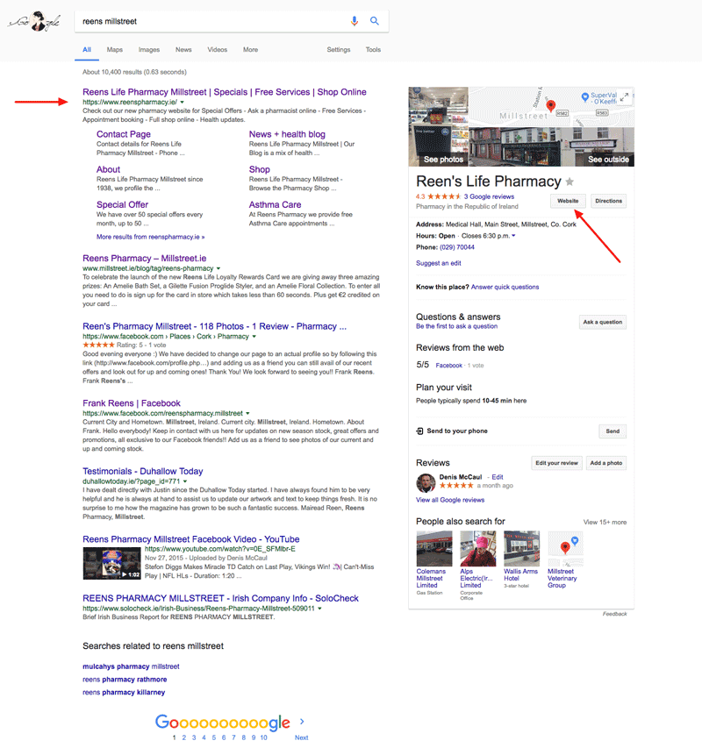This screenshot has width=702, height=755.
Task: Click Answer quick questions link
Action: click(505, 287)
